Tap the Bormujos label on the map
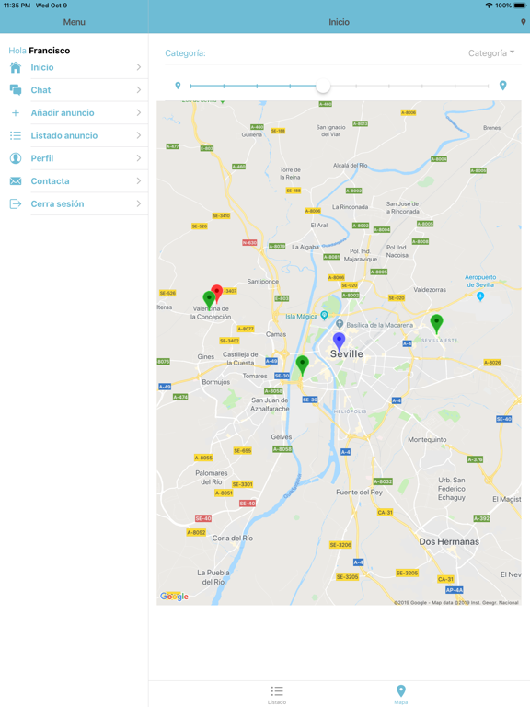The height and width of the screenshot is (707, 530). 216,382
